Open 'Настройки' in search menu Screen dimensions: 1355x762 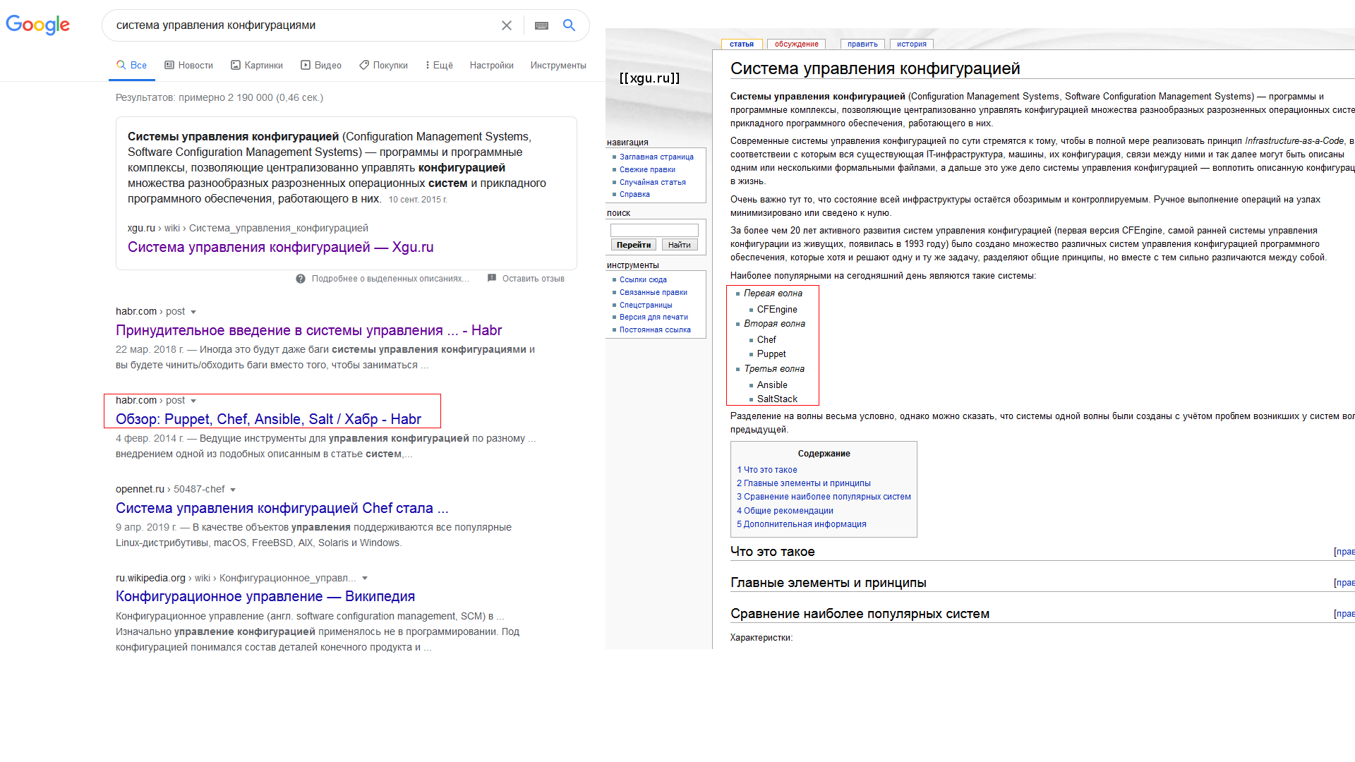(x=492, y=65)
